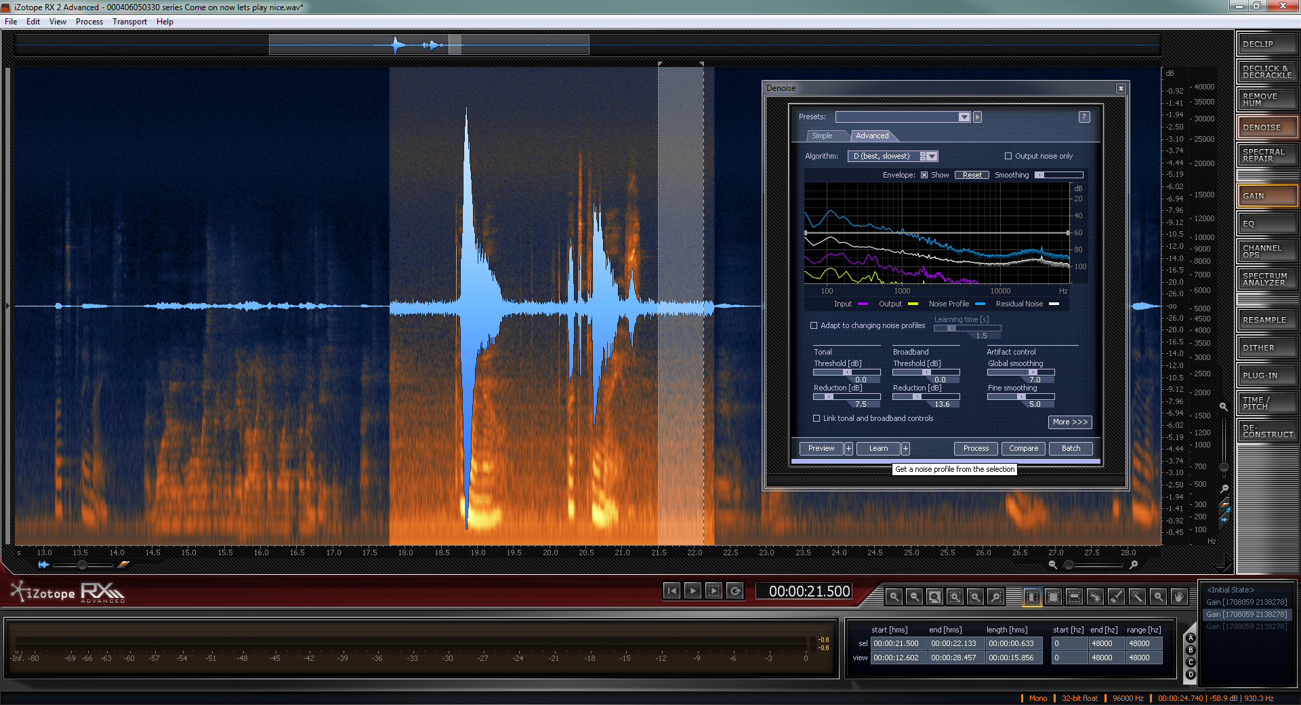This screenshot has height=705, width=1301.
Task: Open the Process menu
Action: (x=89, y=22)
